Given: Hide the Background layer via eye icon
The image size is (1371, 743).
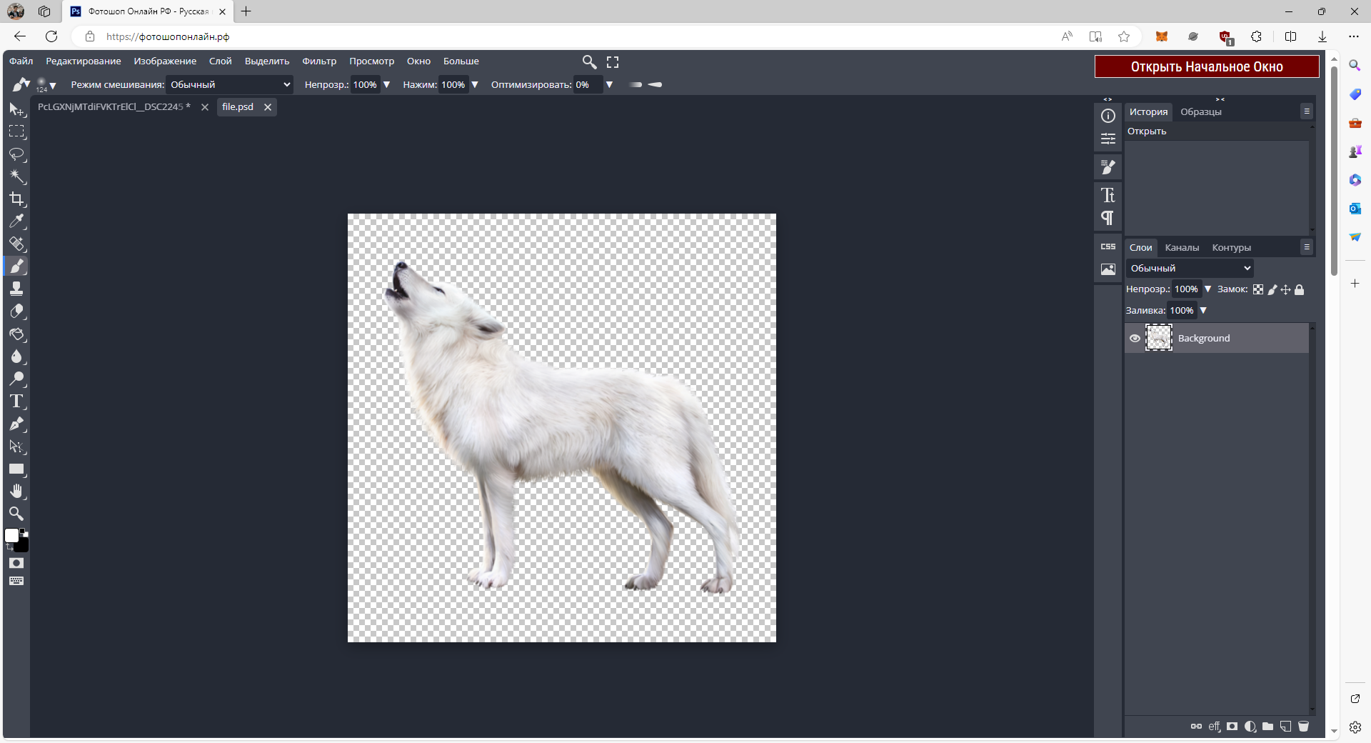Looking at the screenshot, I should click(1135, 339).
